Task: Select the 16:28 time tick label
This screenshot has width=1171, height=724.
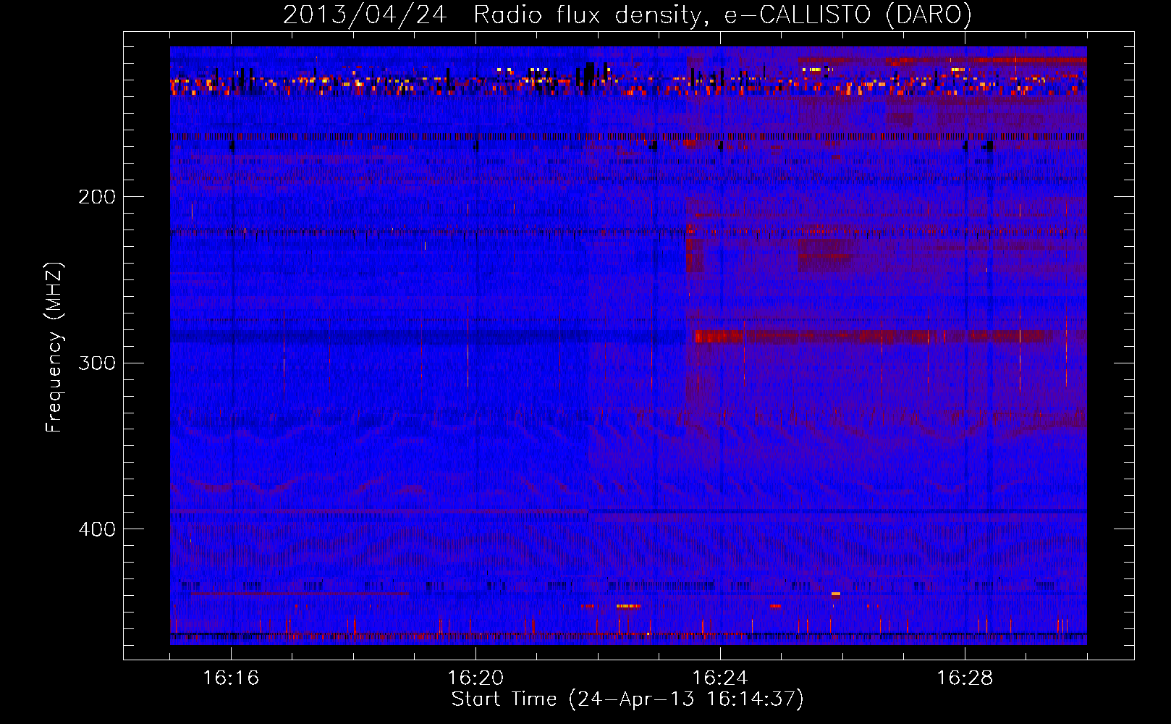Action: (965, 678)
